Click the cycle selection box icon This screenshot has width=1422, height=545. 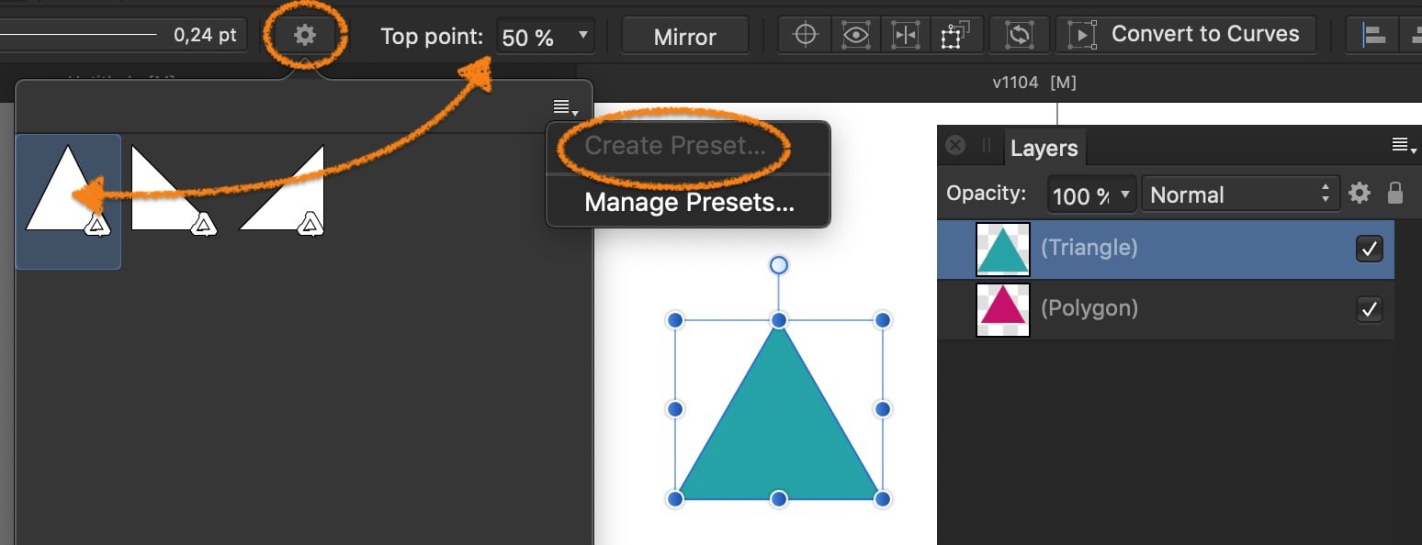tap(955, 34)
